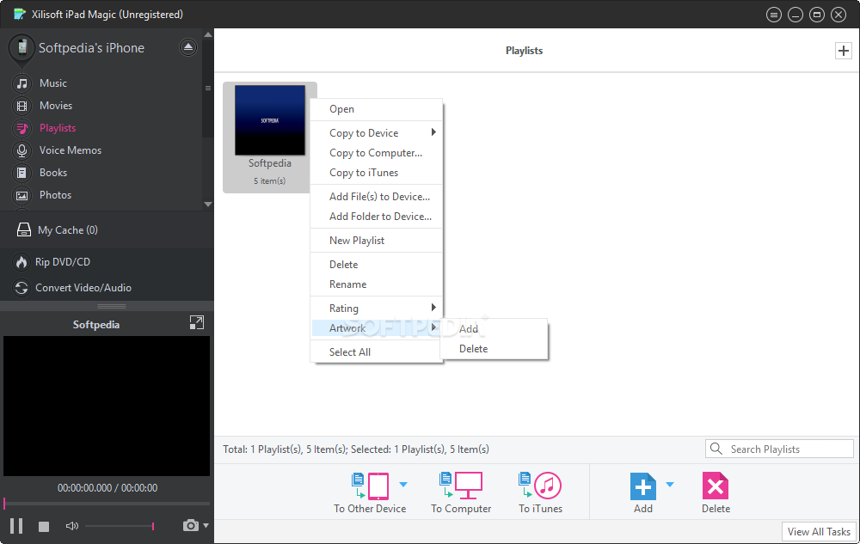Image resolution: width=860 pixels, height=544 pixels.
Task: Open My Cache drive icon
Action: coord(23,230)
